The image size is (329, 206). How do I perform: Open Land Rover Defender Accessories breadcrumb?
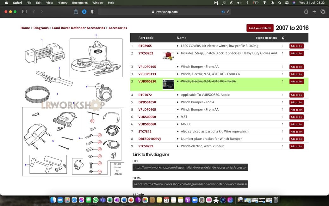[78, 28]
